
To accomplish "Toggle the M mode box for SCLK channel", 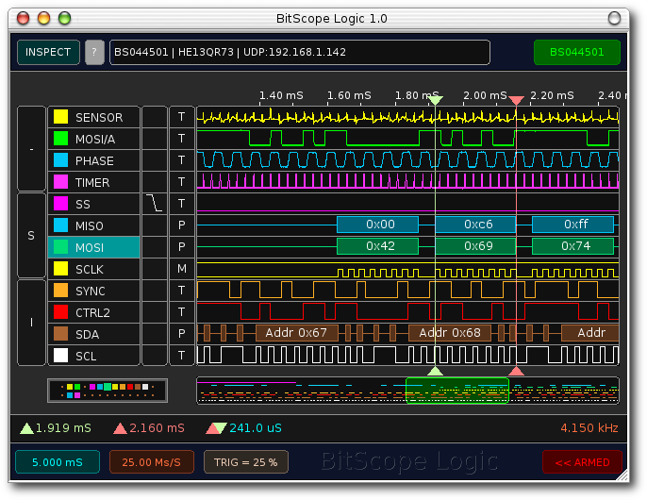I will point(182,269).
